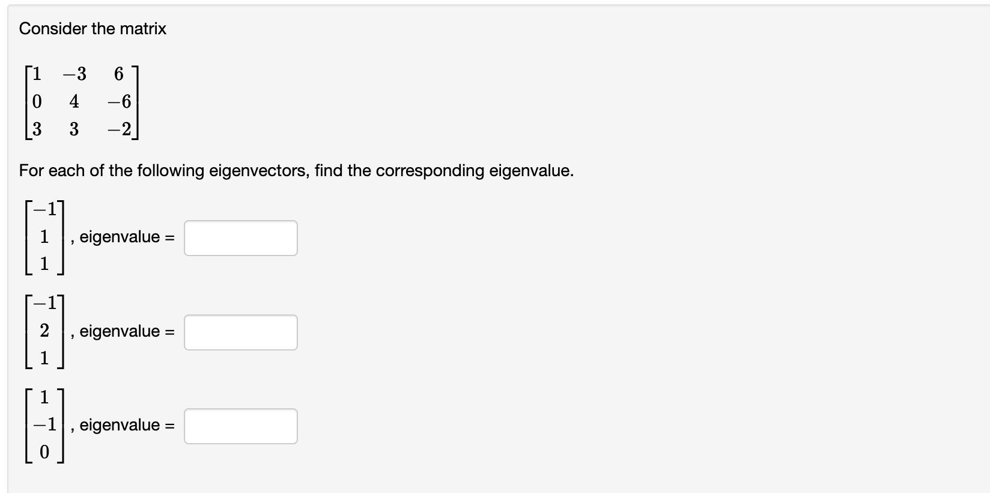Click the -3 entry in matrix top row
Screen dimensions: 990x493
[x=74, y=74]
